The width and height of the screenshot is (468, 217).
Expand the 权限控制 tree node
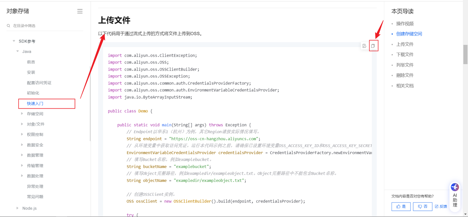(22, 134)
